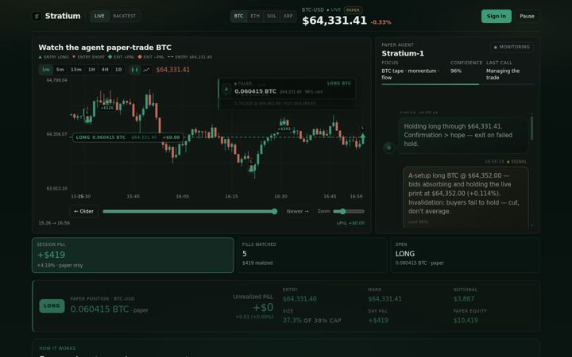Set chart timeframe to 5m

[x=60, y=70]
